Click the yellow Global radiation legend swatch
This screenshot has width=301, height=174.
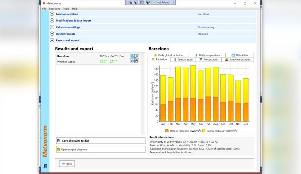click(204, 131)
